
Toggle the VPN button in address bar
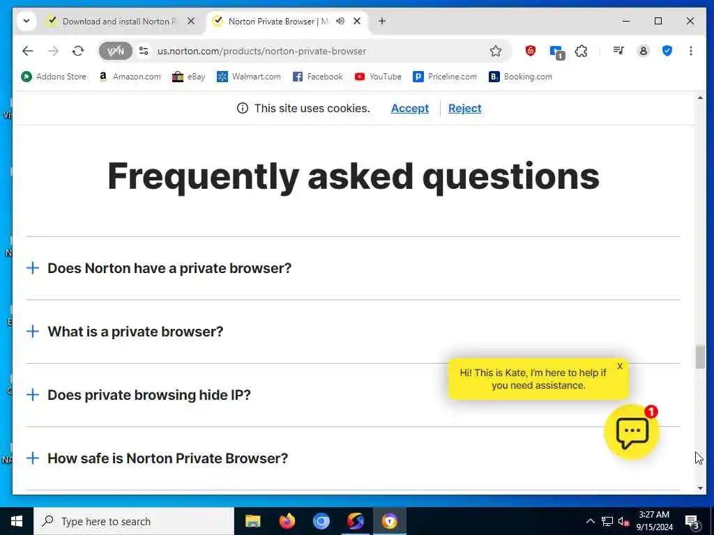pyautogui.click(x=115, y=51)
